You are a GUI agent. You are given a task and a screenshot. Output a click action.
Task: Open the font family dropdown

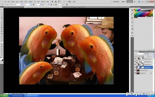click(21, 5)
